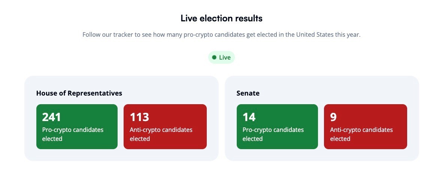Click the Senate "Pro-crypto candidates elected" label
This screenshot has height=193, width=427.
273,134
